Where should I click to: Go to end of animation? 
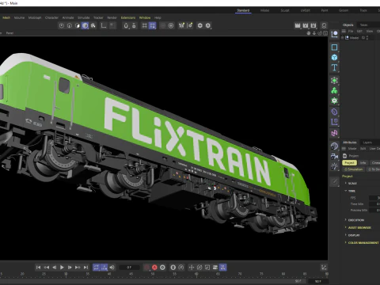tap(85, 268)
